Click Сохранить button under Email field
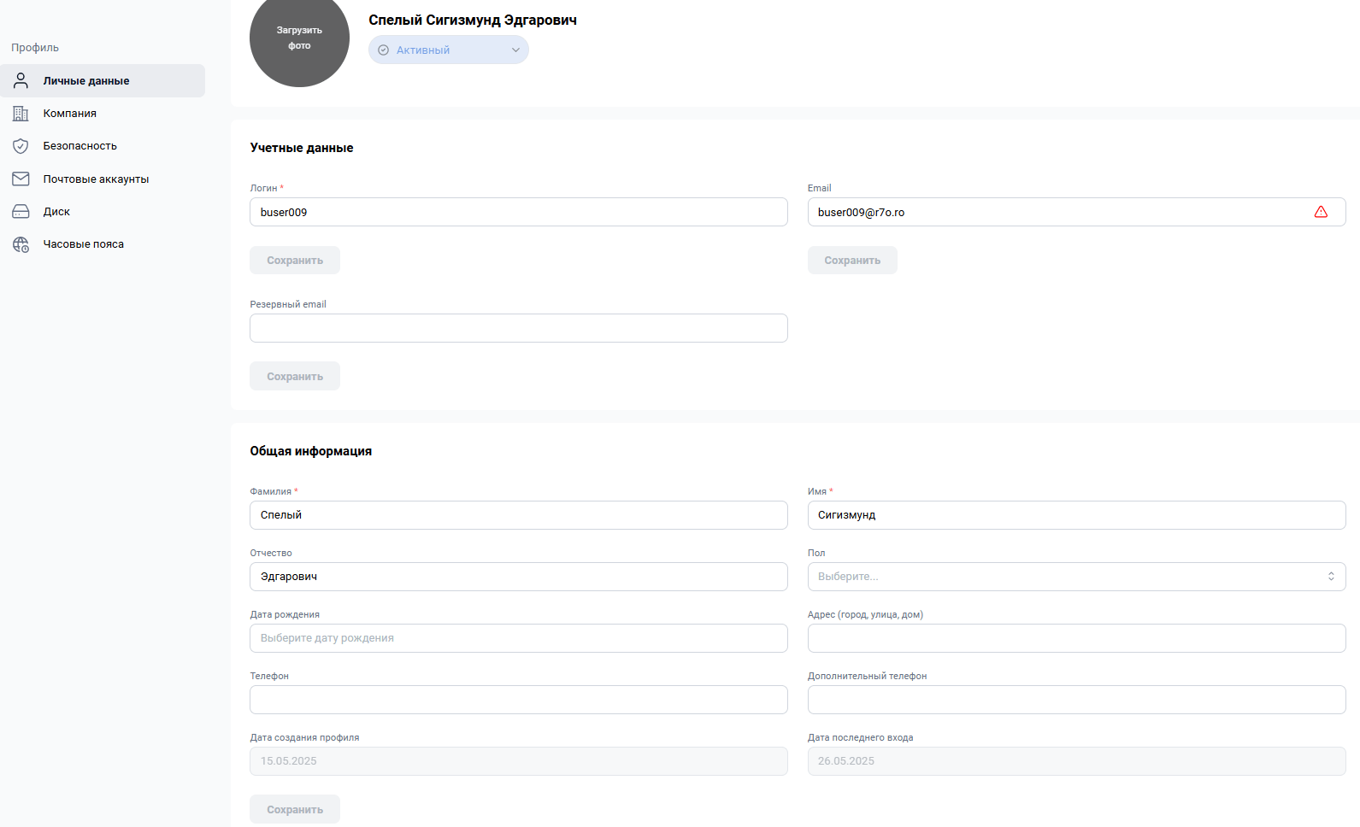Viewport: 1360px width, 827px height. pyautogui.click(x=852, y=261)
